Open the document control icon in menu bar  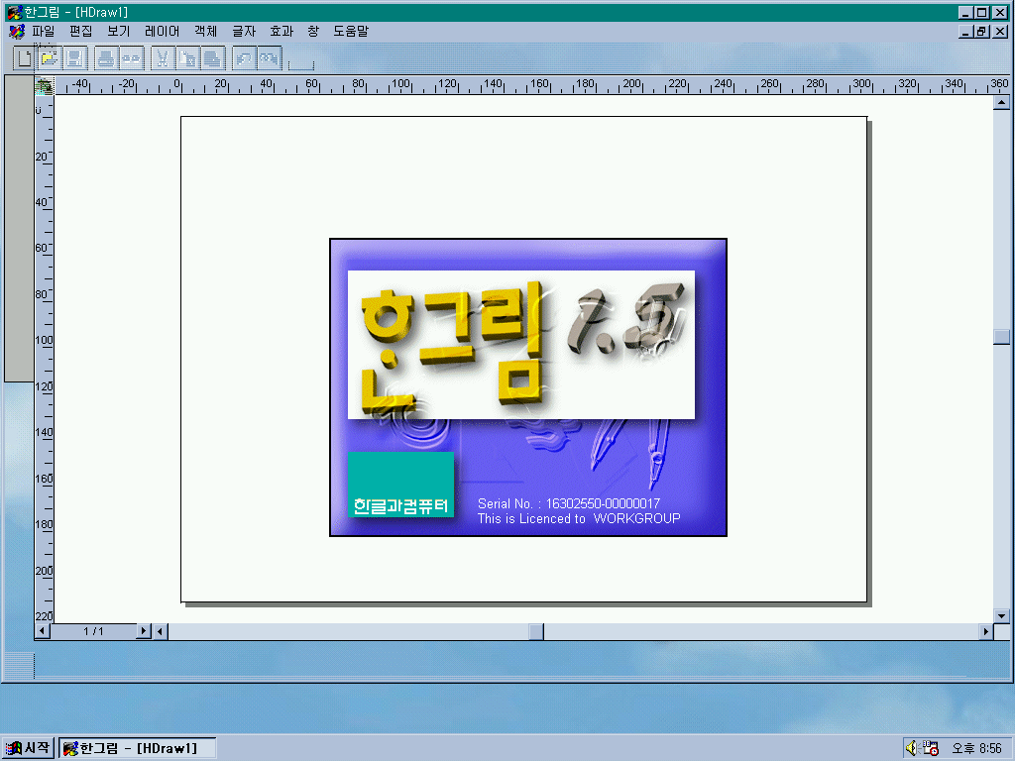click(16, 31)
